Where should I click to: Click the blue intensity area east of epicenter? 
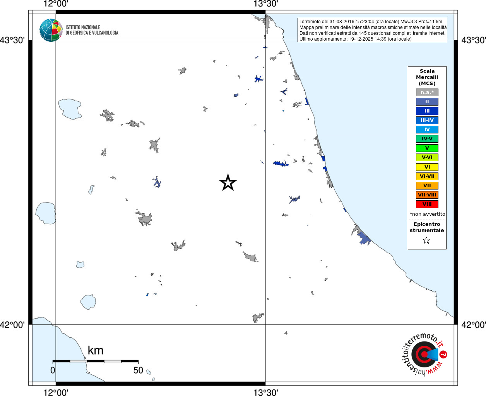pyautogui.click(x=281, y=164)
